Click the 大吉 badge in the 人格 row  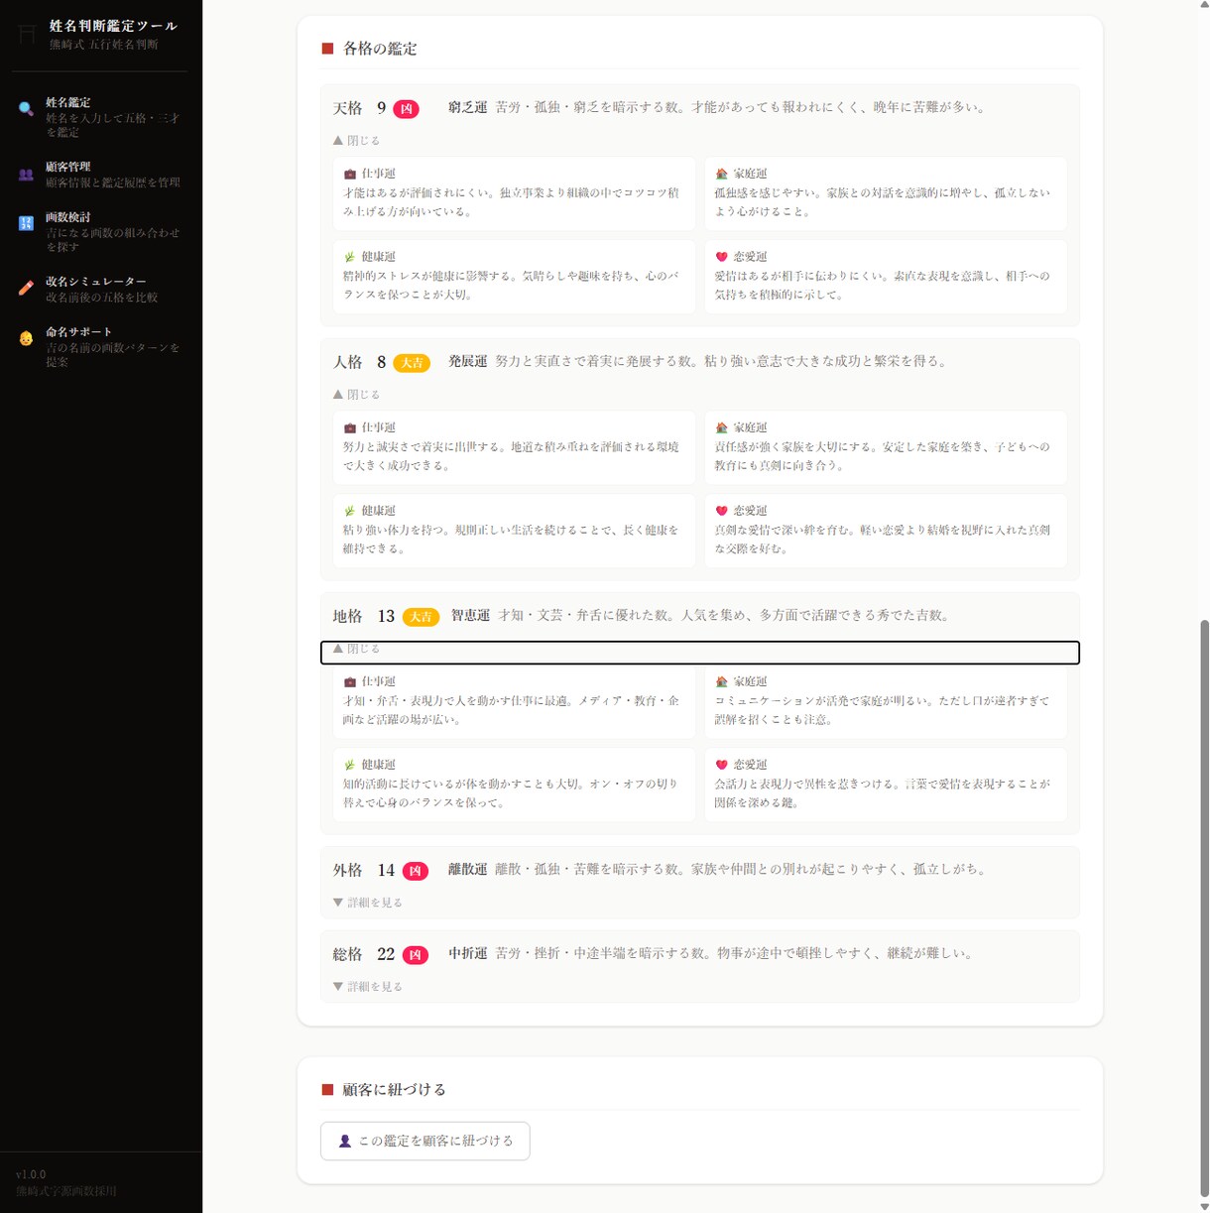tap(412, 363)
